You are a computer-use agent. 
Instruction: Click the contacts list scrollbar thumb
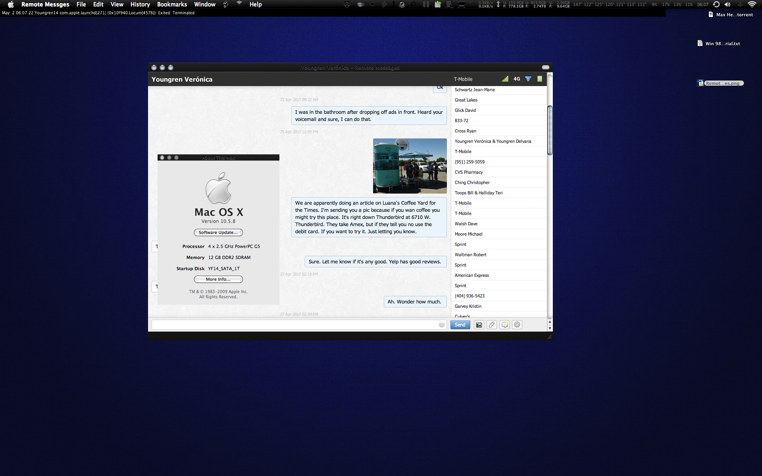[550, 130]
